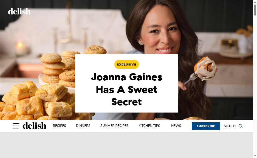Click the empty gray ad area below the navbar
The width and height of the screenshot is (257, 158).
[x=126, y=145]
